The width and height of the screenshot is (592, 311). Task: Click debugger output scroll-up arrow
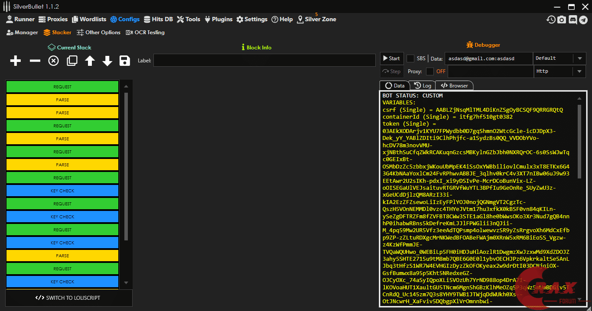pyautogui.click(x=579, y=99)
